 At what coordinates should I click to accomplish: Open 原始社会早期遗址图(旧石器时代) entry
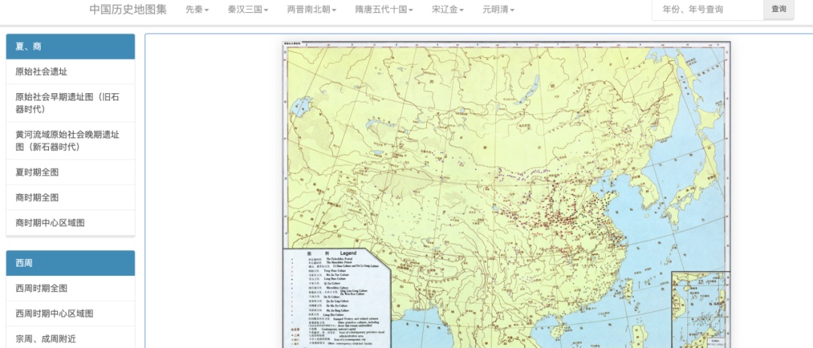71,103
